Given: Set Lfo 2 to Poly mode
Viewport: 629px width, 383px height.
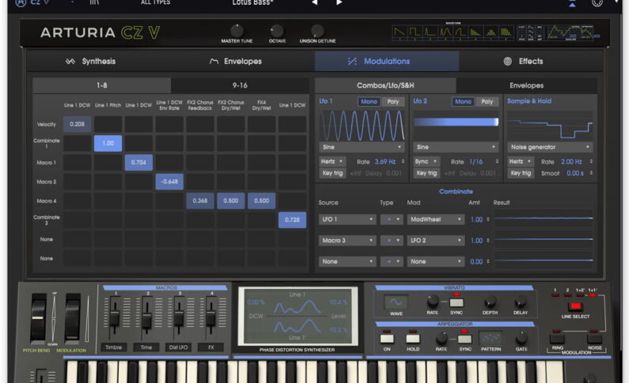Looking at the screenshot, I should coord(487,102).
